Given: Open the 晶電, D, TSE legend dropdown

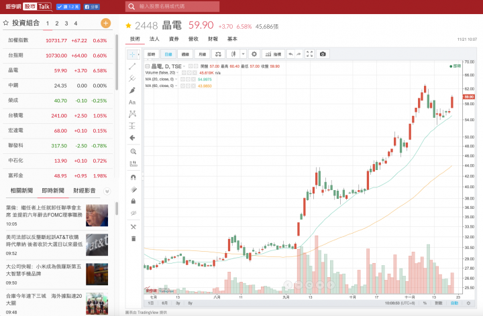Looking at the screenshot, I should (x=184, y=66).
